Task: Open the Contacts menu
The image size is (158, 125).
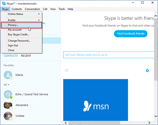Action: (x=17, y=9)
